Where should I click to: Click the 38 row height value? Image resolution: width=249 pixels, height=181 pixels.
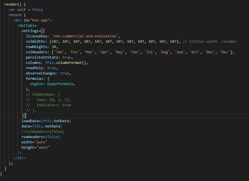coord(54,47)
